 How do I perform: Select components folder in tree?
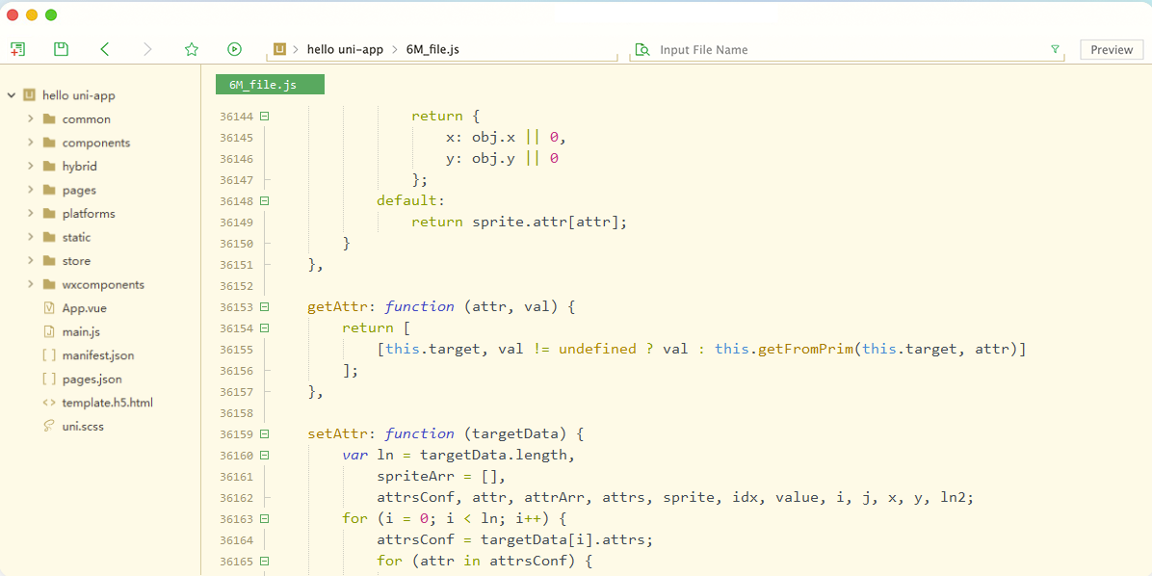pos(96,143)
